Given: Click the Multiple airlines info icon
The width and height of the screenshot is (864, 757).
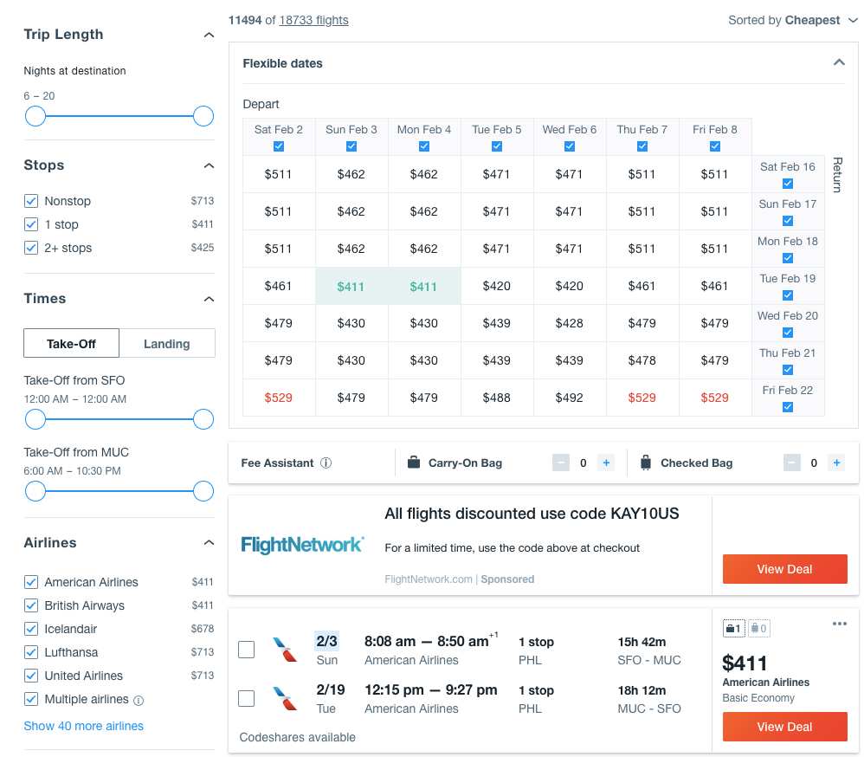Looking at the screenshot, I should (139, 700).
